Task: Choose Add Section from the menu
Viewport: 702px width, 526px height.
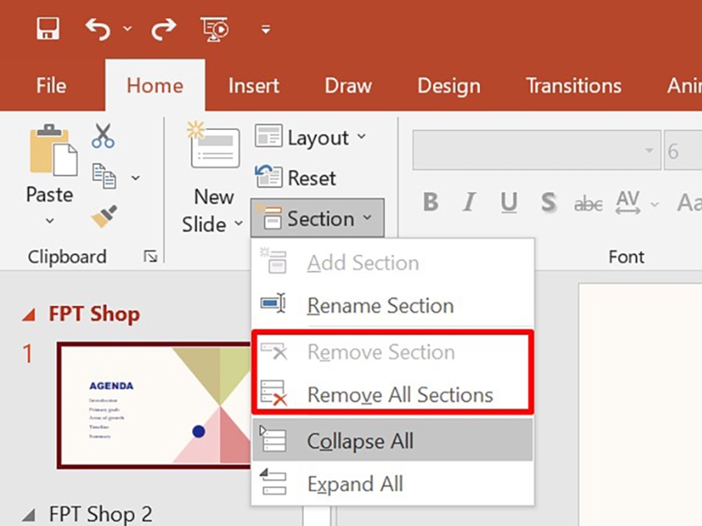Action: [x=392, y=262]
